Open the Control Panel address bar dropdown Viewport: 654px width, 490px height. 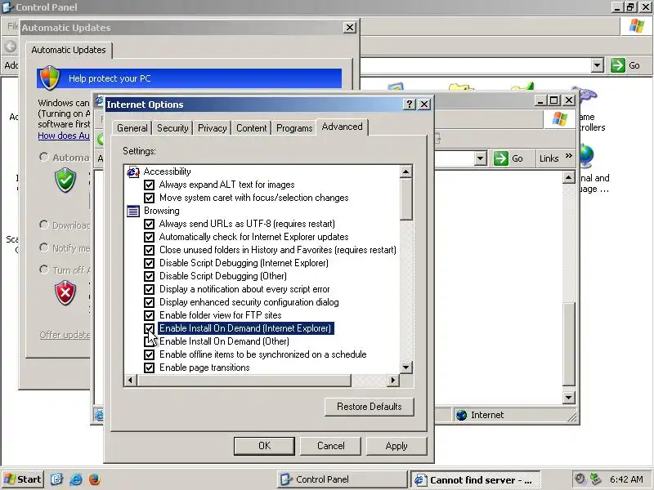[x=598, y=65]
